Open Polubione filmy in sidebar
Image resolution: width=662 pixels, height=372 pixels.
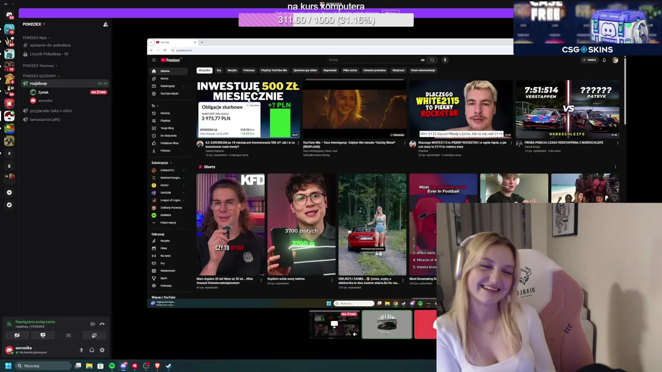pos(168,143)
